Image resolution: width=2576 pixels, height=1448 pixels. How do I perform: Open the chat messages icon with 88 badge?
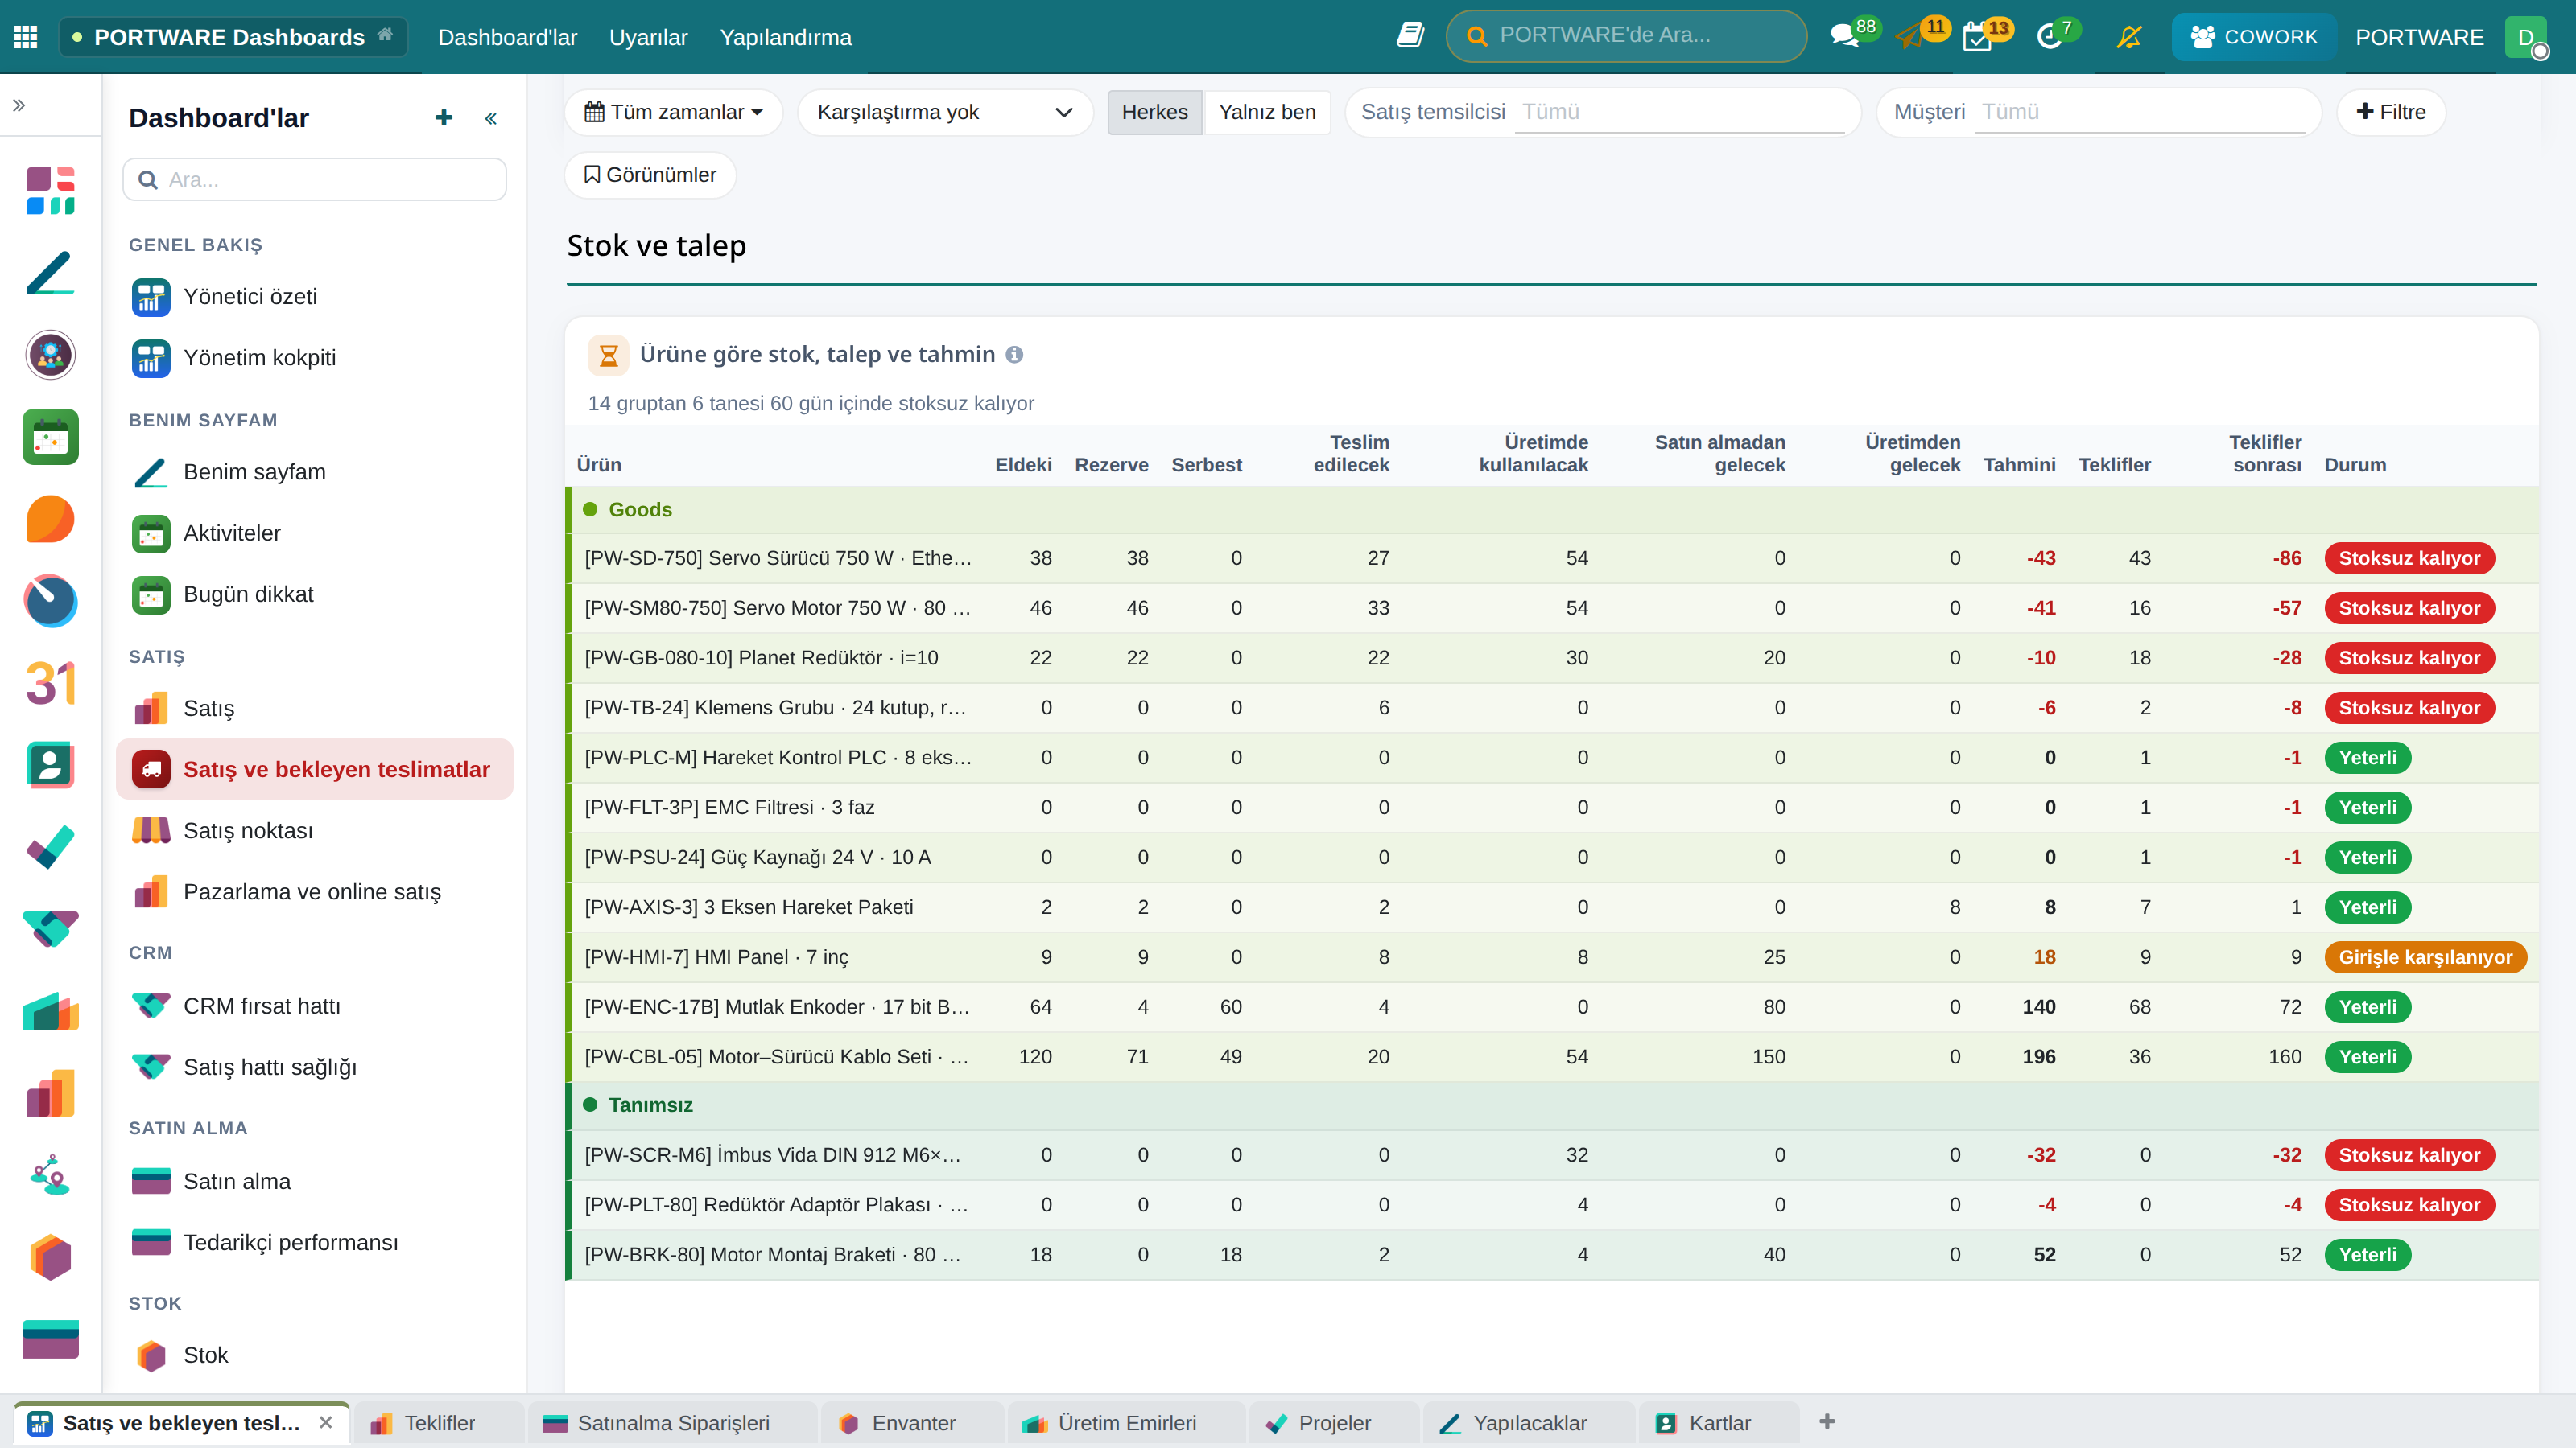click(x=1843, y=37)
